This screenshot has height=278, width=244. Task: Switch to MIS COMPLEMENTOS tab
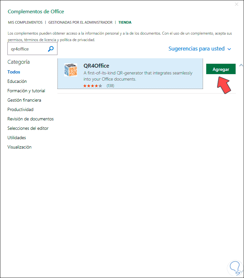[x=25, y=22]
